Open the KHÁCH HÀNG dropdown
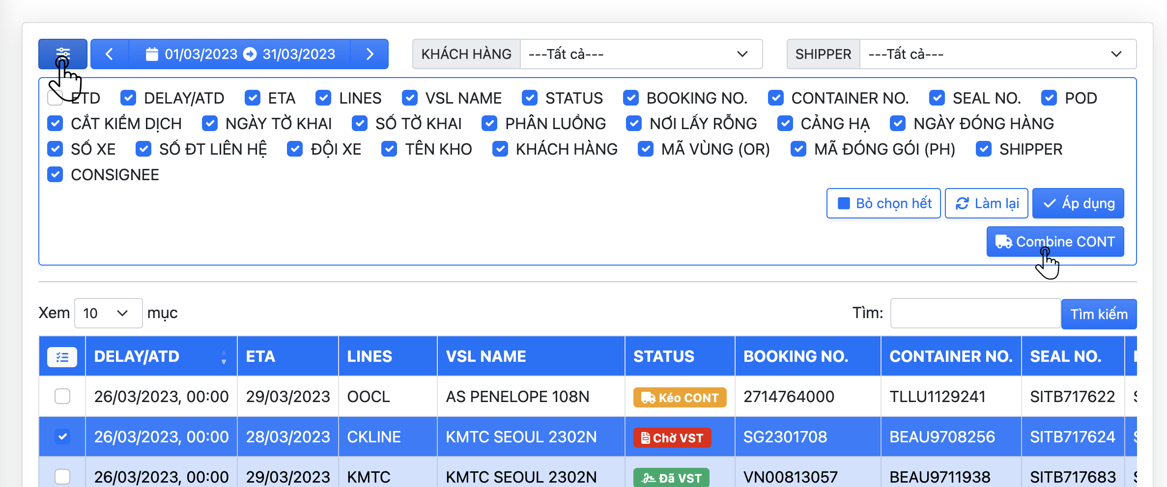 pos(640,54)
